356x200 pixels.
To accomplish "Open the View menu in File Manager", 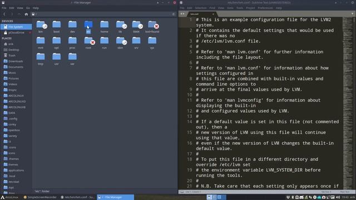I will (20, 8).
